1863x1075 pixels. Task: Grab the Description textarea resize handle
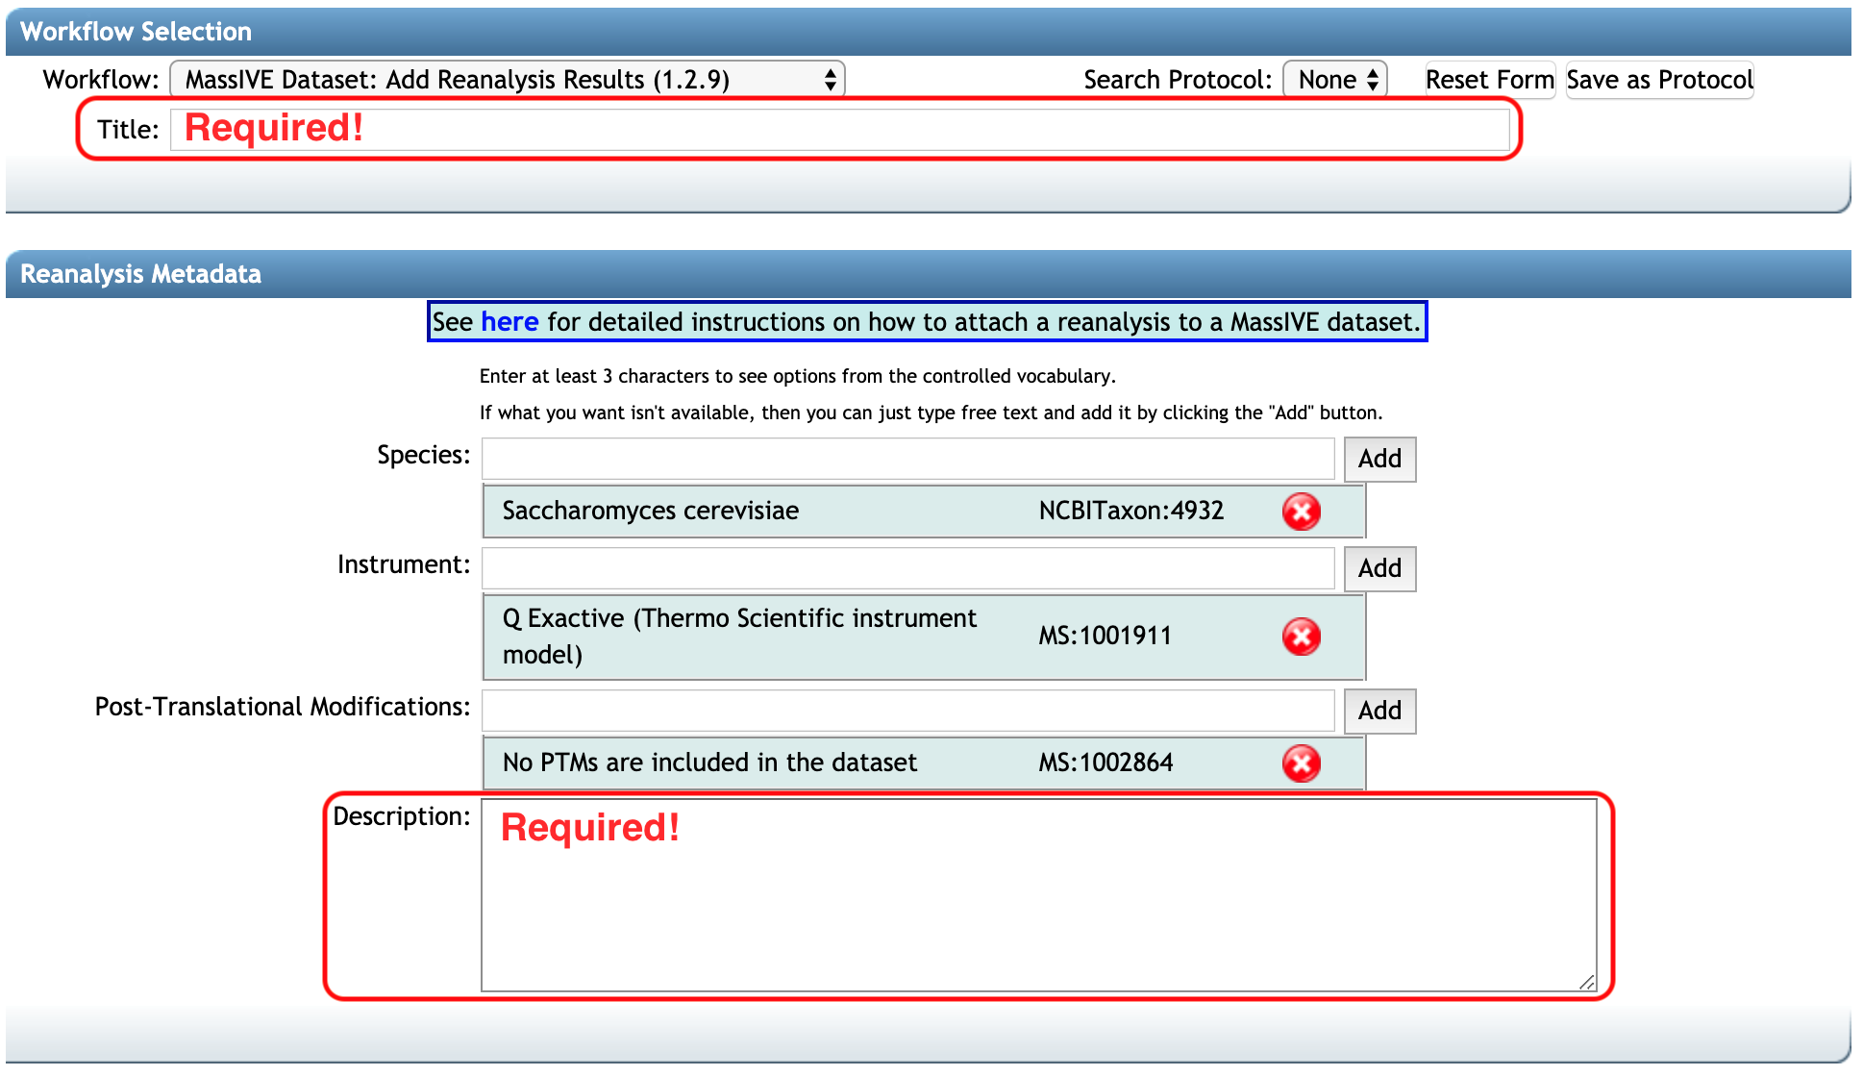pos(1586,982)
